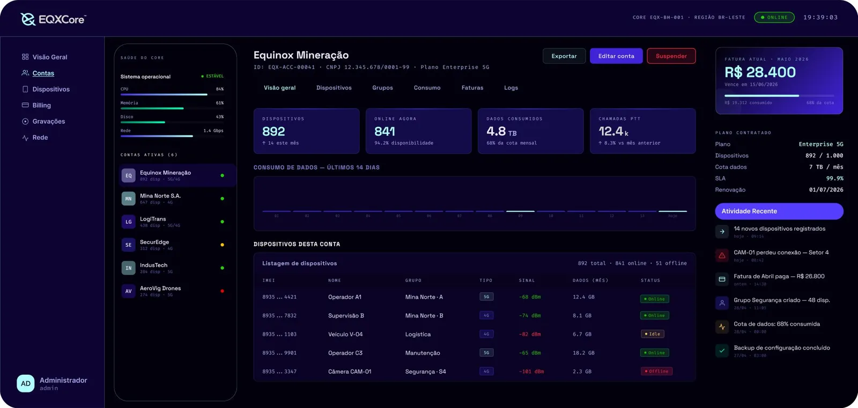Click the invoice quota progress bar
The width and height of the screenshot is (858, 408).
779,95
